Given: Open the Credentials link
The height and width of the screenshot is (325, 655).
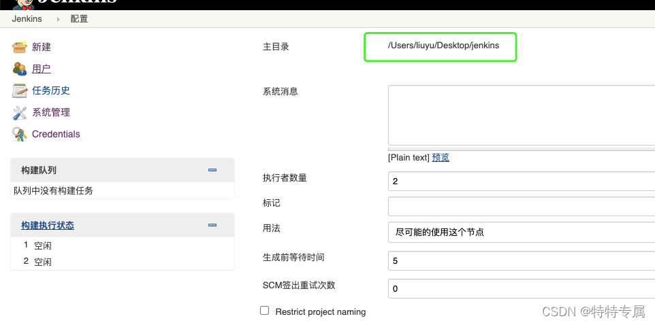Looking at the screenshot, I should click(x=56, y=134).
